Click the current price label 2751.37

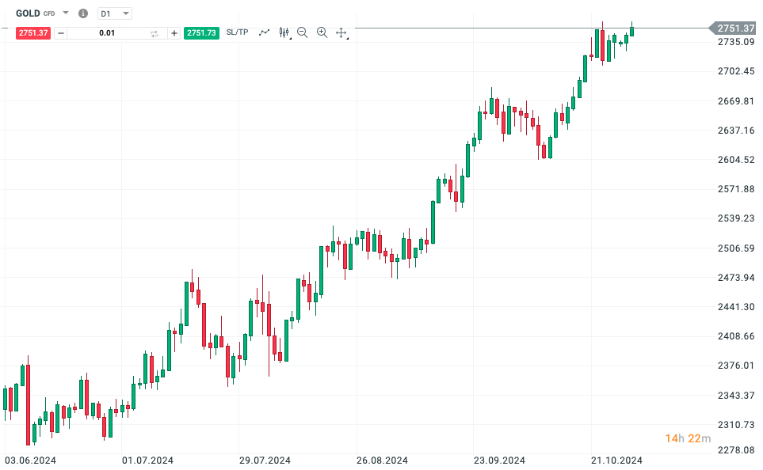pyautogui.click(x=735, y=28)
